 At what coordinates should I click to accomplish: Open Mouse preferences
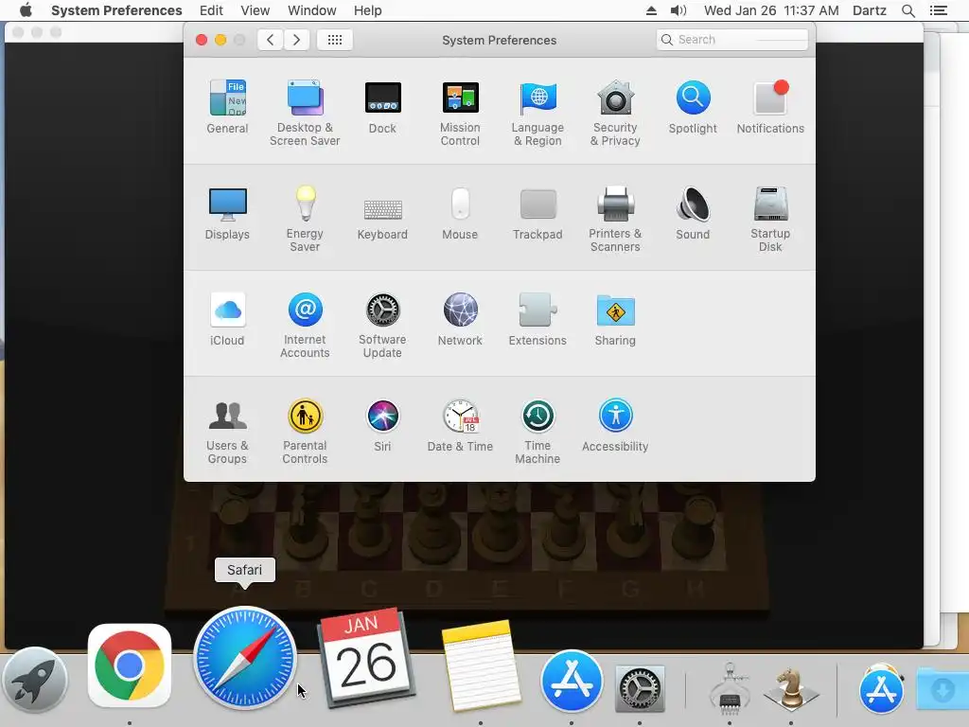pos(460,213)
